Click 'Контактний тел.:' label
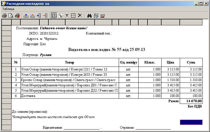The width and height of the screenshot is (210, 132). 99,33
